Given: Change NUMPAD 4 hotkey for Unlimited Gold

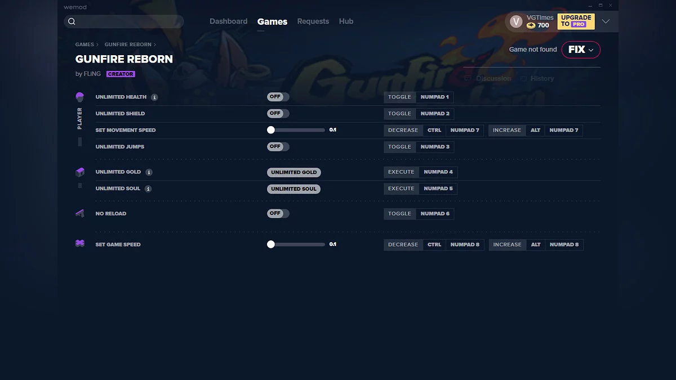Looking at the screenshot, I should (x=438, y=172).
